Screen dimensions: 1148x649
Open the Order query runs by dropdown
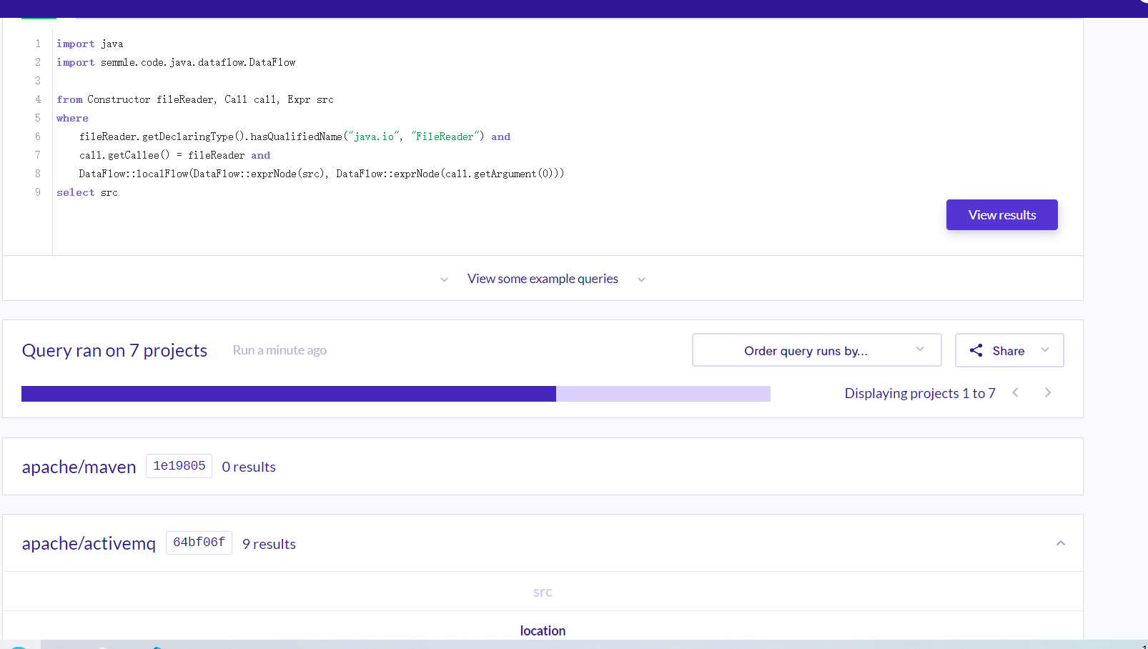coord(816,350)
